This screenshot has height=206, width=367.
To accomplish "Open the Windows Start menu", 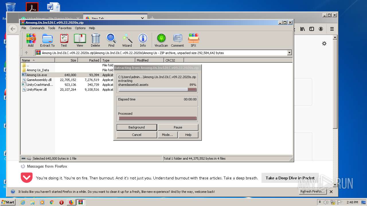I will point(8,202).
